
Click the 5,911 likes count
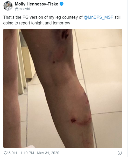pos(13,153)
